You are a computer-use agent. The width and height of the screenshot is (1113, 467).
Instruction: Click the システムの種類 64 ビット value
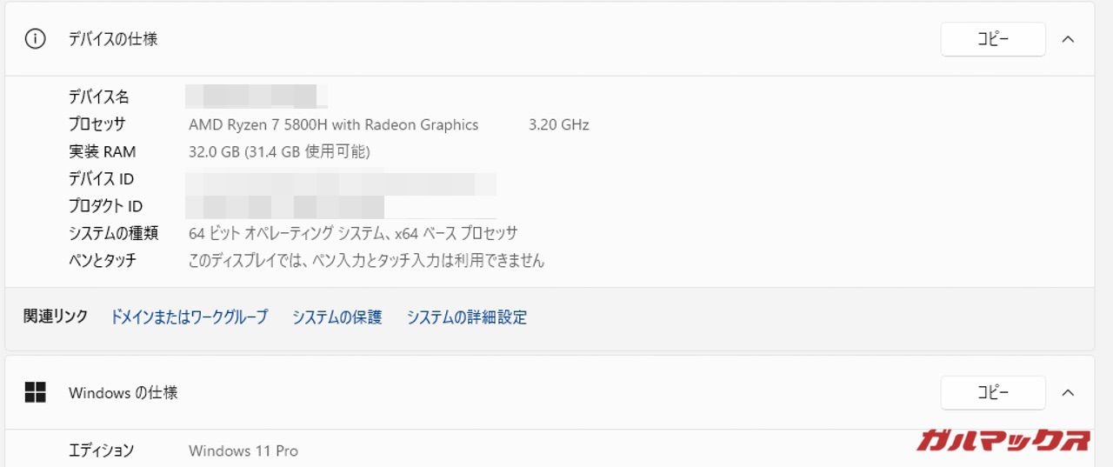(x=352, y=233)
